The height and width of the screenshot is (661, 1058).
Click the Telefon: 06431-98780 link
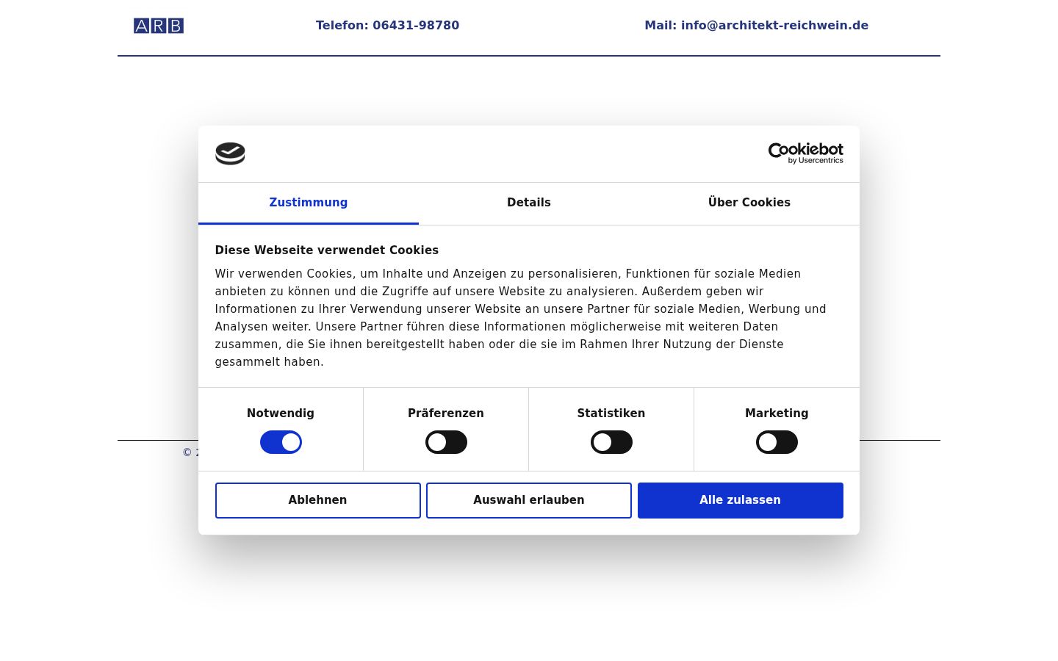click(x=388, y=26)
